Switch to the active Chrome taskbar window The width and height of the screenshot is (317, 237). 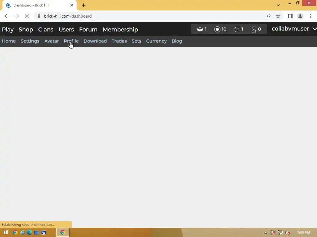click(63, 233)
